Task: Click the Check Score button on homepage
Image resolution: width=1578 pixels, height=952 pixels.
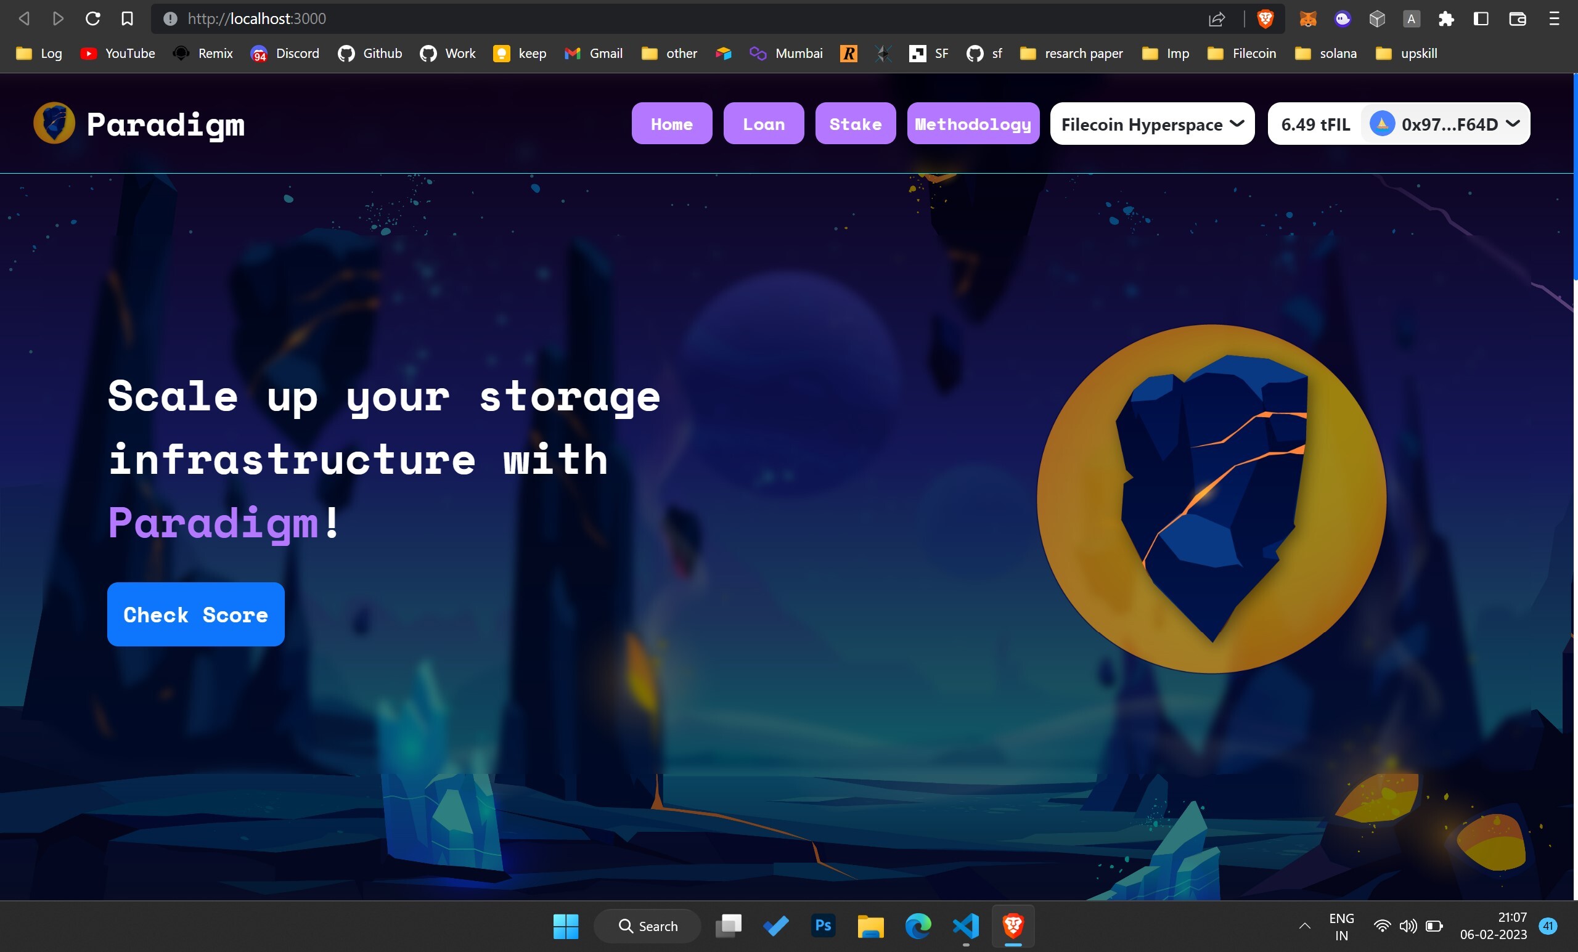Action: 195,614
